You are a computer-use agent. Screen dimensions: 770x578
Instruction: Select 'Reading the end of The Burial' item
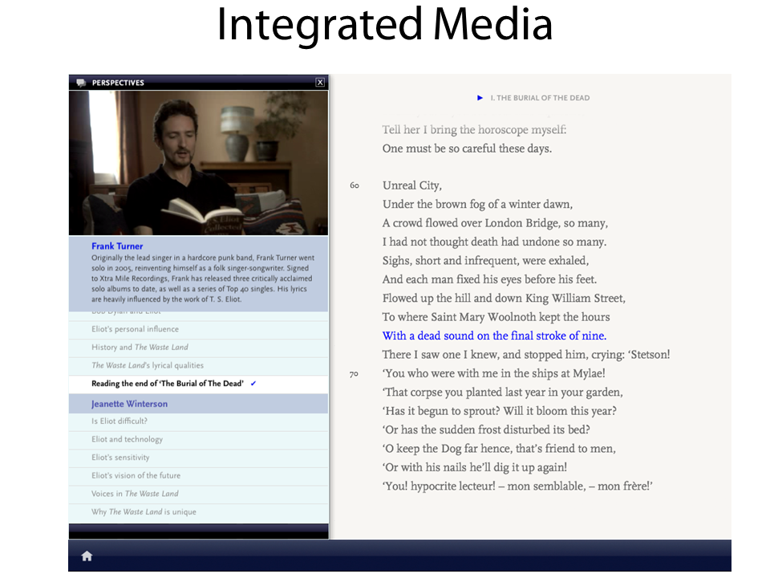167,384
